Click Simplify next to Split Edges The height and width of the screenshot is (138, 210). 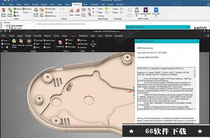(49, 12)
